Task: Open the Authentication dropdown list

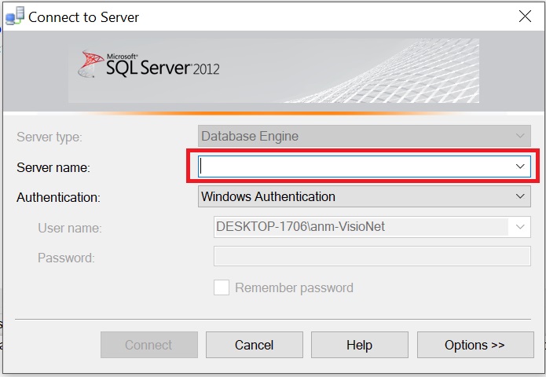Action: 365,196
